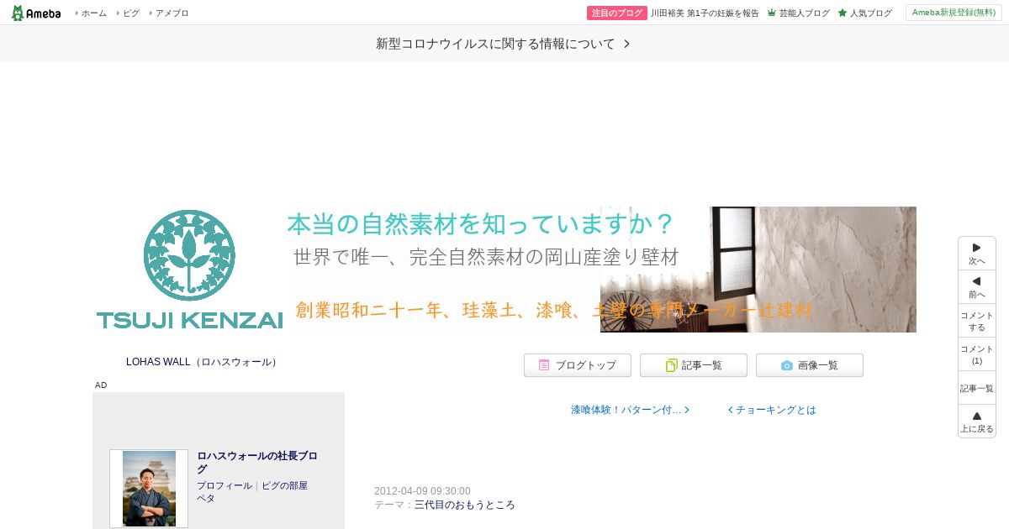Viewport: 1009px width, 529px height.
Task: Open the ピグ link in top bar
Action: [130, 13]
